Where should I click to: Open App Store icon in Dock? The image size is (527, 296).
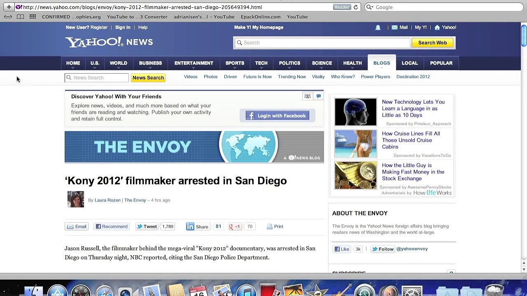pyautogui.click(x=57, y=290)
